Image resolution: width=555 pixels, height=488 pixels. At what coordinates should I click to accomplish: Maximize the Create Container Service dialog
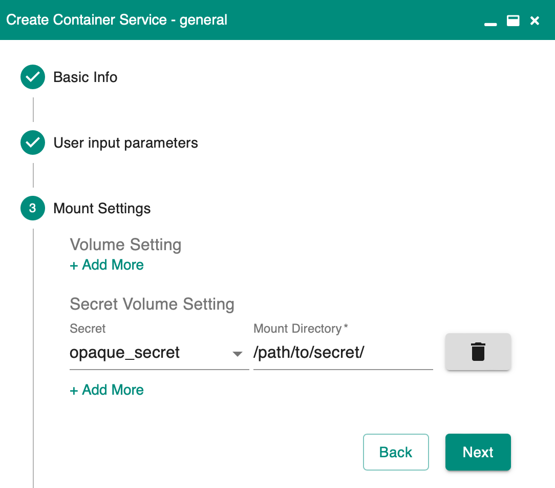(513, 21)
